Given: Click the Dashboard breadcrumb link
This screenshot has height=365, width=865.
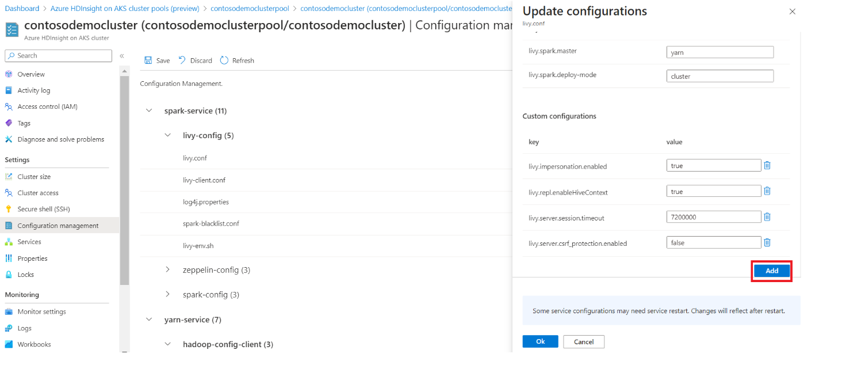Looking at the screenshot, I should tap(22, 9).
